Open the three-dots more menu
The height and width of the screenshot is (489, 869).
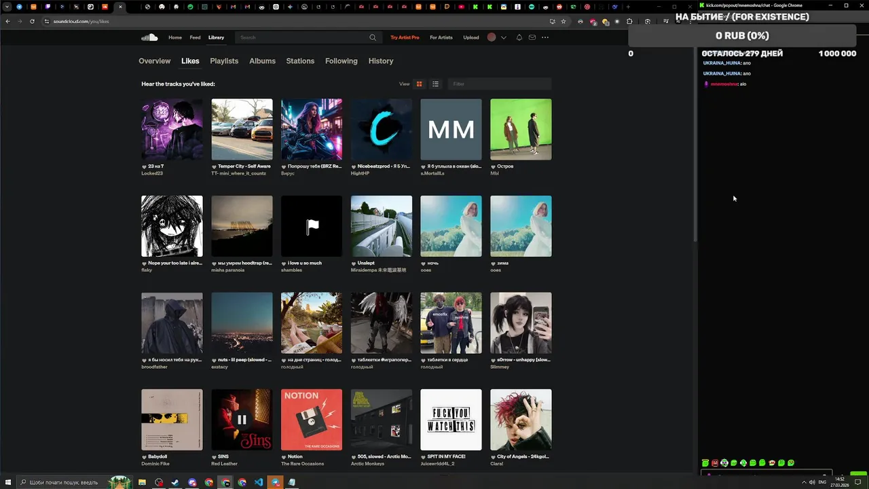pyautogui.click(x=545, y=37)
